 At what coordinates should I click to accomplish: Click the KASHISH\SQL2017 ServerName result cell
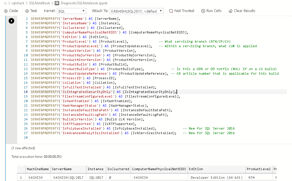[x=68, y=178]
